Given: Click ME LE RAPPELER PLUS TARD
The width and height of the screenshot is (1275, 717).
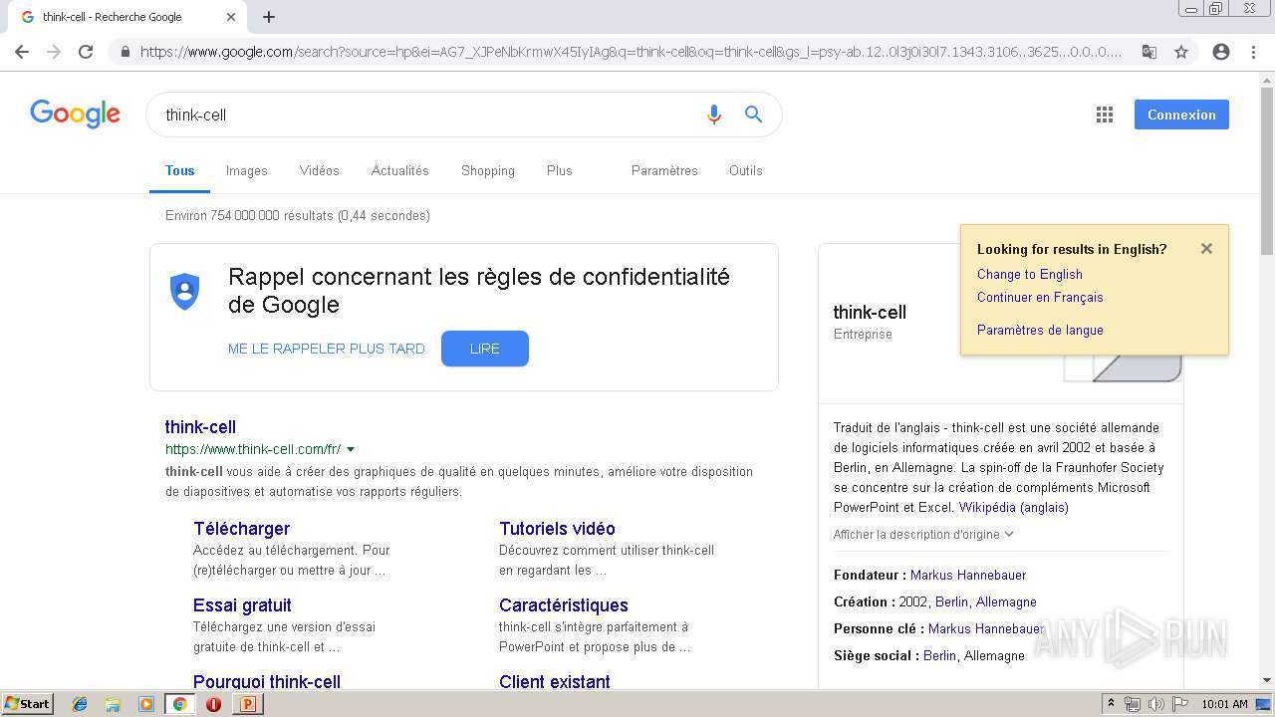Looking at the screenshot, I should pyautogui.click(x=327, y=349).
